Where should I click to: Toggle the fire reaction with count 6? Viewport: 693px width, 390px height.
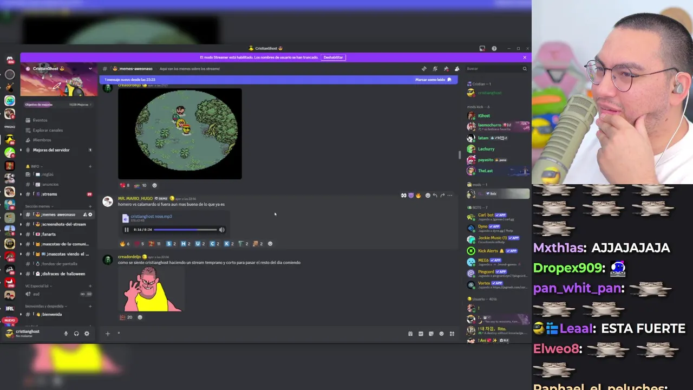(x=125, y=244)
